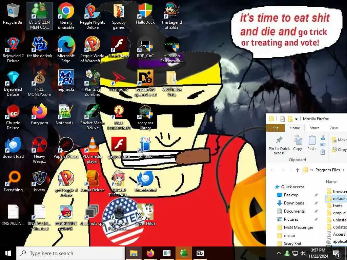Open Hildaboo Ransomware shortcut icon
This screenshot has height=260, width=347.
coord(171,50)
